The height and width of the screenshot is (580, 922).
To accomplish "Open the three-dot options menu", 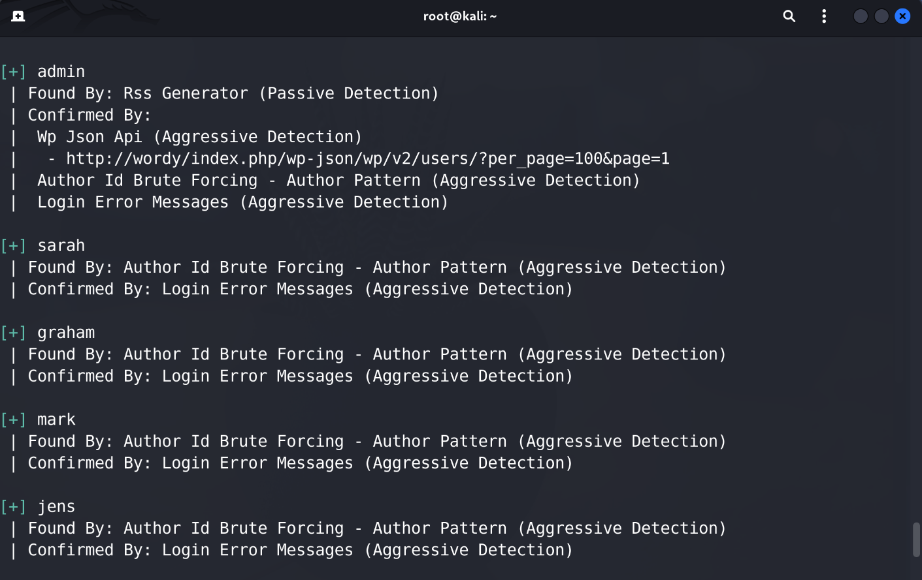I will coord(824,16).
